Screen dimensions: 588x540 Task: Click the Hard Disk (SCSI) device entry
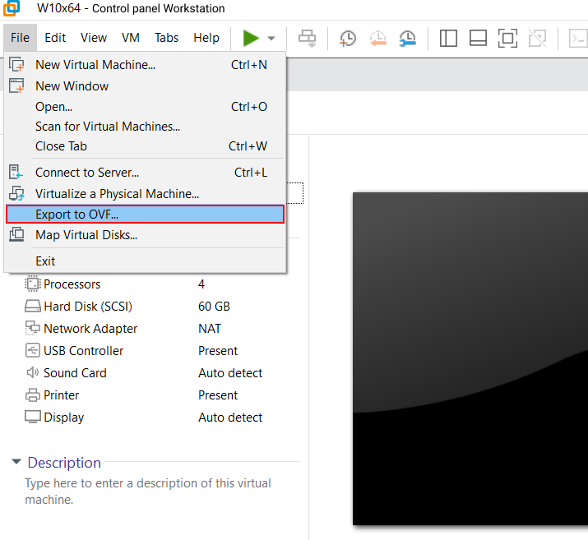pos(87,307)
